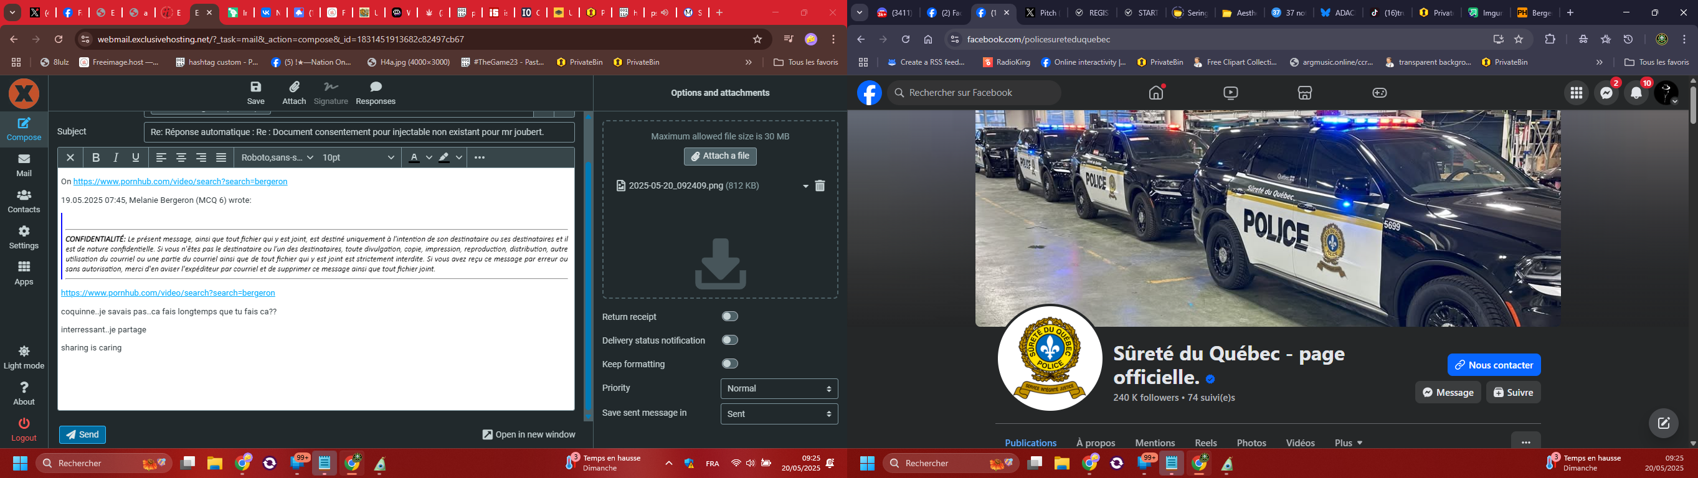Click the Suivre button

(1514, 392)
